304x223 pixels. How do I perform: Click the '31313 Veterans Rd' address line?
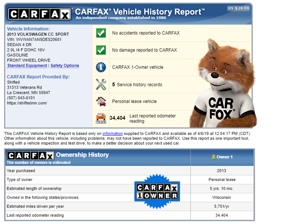(x=24, y=88)
